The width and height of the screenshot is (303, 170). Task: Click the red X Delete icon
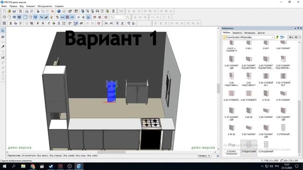tap(53, 11)
